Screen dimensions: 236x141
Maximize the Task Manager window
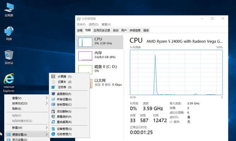(x=212, y=19)
